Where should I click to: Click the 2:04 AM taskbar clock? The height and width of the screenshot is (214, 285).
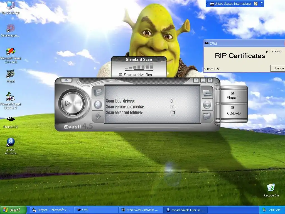click(x=275, y=210)
